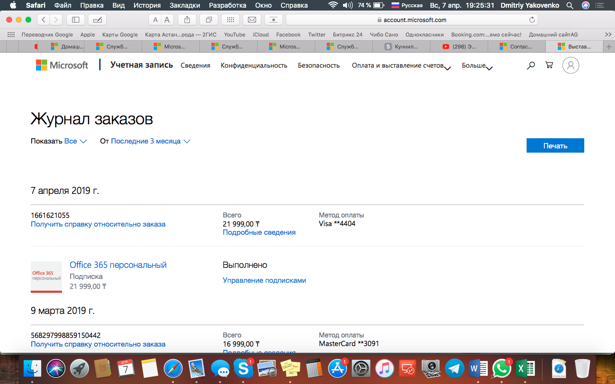Image resolution: width=615 pixels, height=384 pixels.
Task: Launch Siri from the Dock
Action: click(x=56, y=369)
